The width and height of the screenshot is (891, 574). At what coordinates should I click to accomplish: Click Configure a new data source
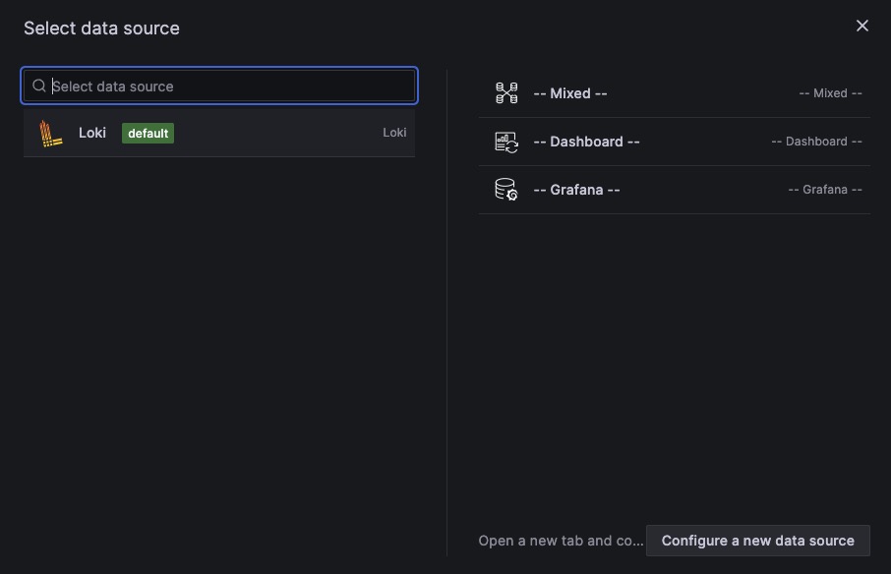pyautogui.click(x=757, y=540)
